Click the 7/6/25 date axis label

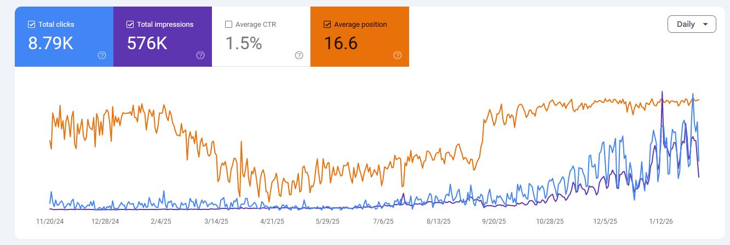coord(383,221)
